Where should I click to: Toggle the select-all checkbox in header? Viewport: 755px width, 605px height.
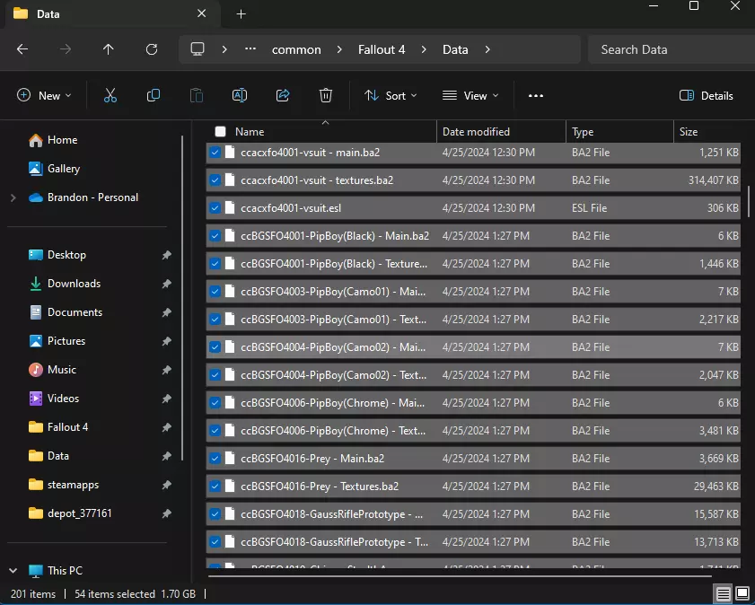point(221,131)
